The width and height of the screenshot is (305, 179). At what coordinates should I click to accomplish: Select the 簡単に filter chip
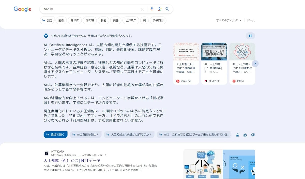tap(75, 20)
